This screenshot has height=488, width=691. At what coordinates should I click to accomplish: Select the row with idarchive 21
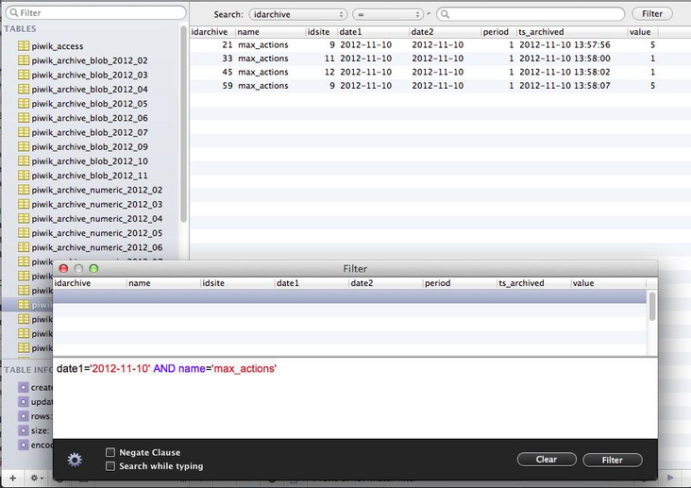coord(440,44)
